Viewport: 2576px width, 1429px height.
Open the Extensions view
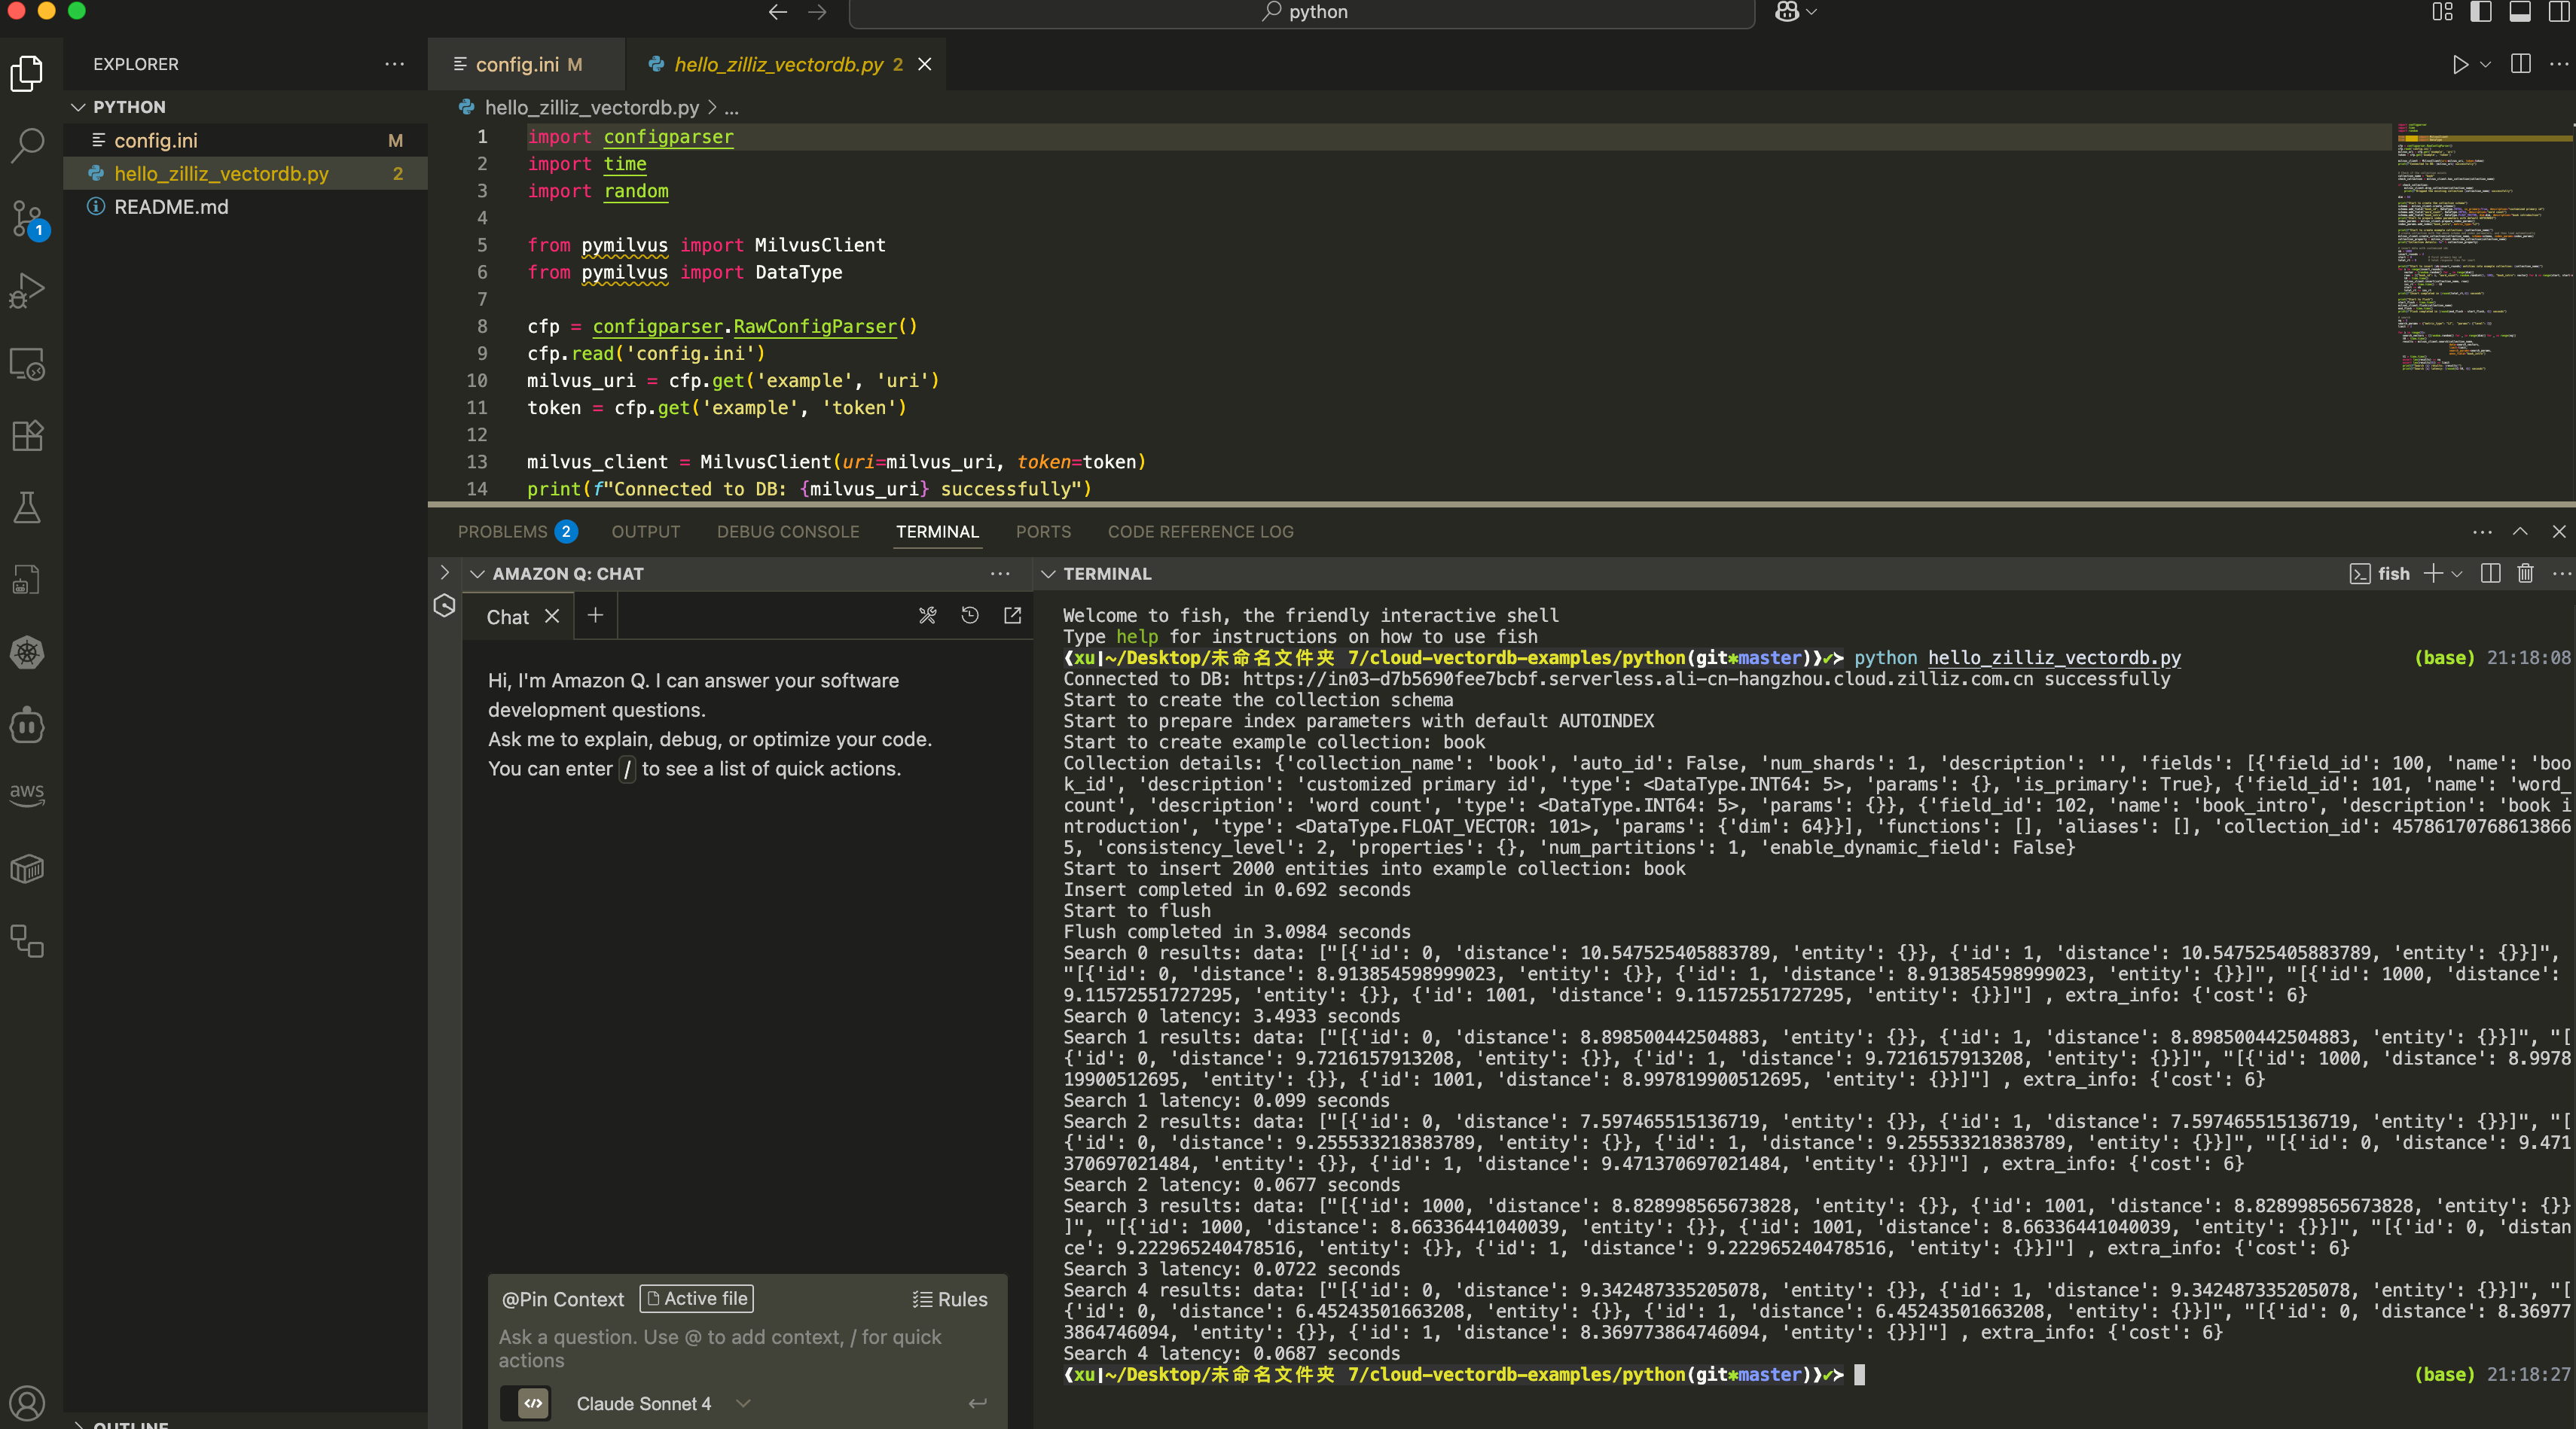click(27, 436)
